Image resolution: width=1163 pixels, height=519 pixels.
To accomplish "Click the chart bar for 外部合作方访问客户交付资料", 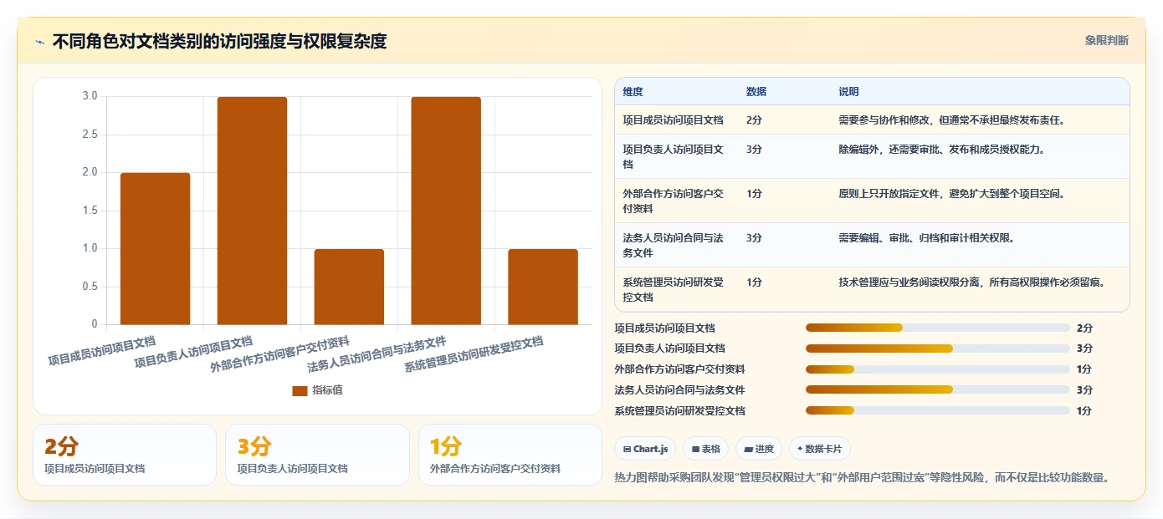I will [x=349, y=287].
